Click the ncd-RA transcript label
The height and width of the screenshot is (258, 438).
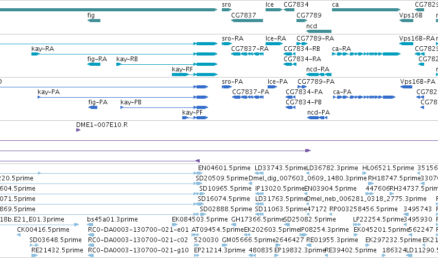[x=318, y=69]
